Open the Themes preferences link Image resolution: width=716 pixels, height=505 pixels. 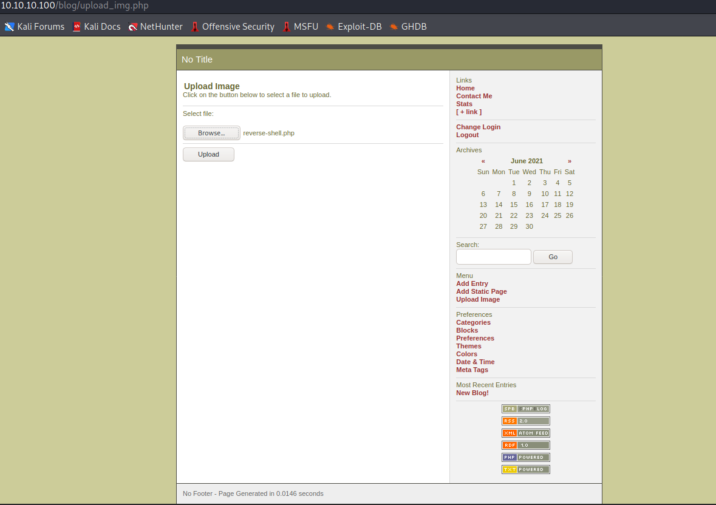click(x=468, y=347)
